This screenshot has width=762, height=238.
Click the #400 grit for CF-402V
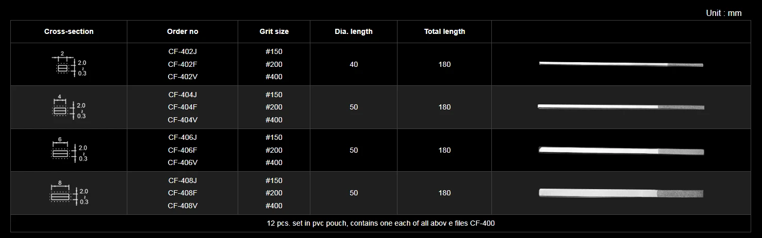[x=274, y=77]
